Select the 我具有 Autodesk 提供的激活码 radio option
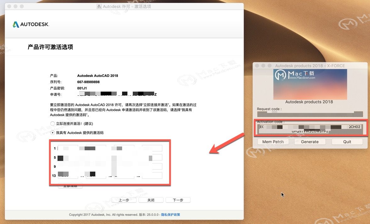Viewport: 370px width, 224px height. click(x=52, y=133)
